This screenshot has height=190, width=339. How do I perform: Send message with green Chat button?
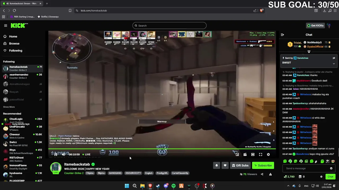[331, 177]
